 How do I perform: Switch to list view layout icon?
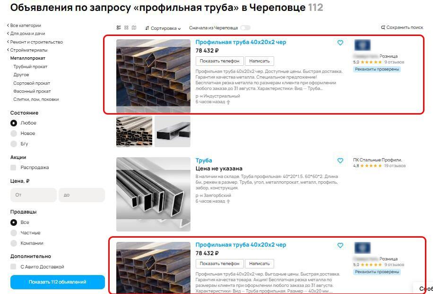[119, 27]
